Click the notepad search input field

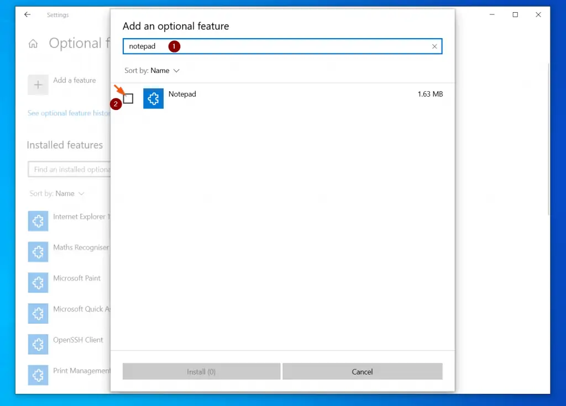[x=282, y=46]
